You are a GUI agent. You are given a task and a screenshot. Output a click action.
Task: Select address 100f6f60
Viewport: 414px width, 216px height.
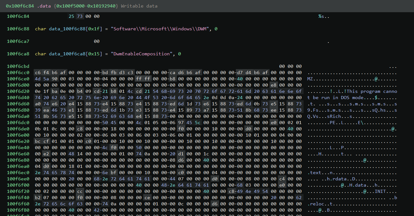click(18, 204)
